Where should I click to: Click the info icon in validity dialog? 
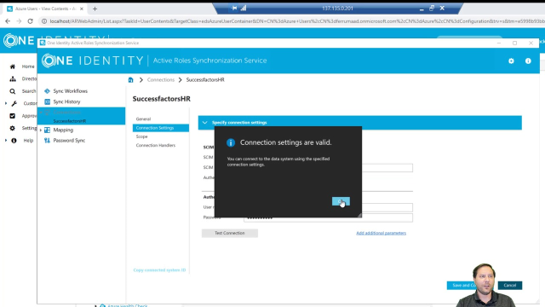[231, 142]
